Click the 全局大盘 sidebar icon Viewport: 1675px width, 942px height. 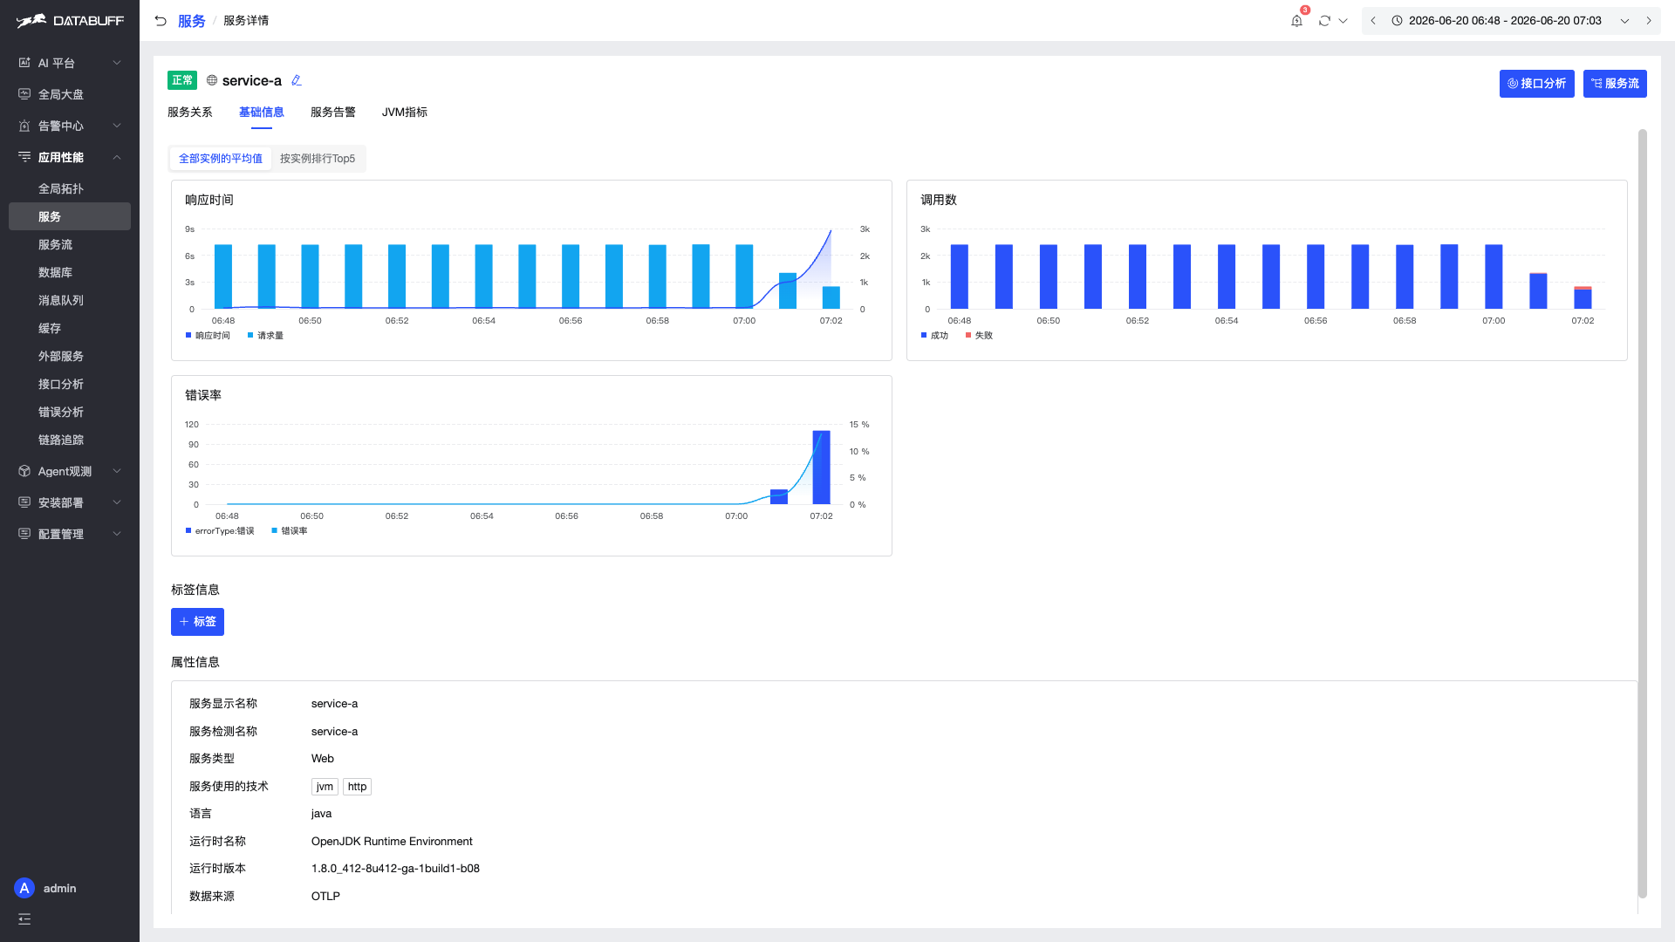click(24, 94)
